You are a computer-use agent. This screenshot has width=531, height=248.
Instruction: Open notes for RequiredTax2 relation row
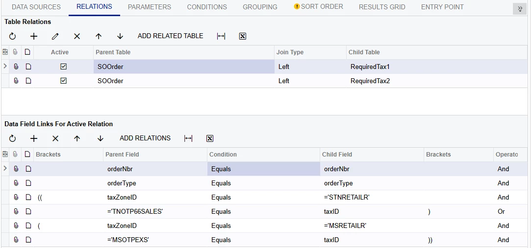tap(28, 81)
